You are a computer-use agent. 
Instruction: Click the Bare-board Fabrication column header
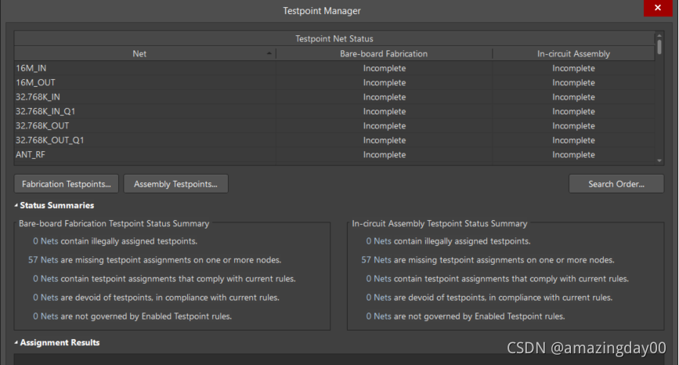coord(384,54)
